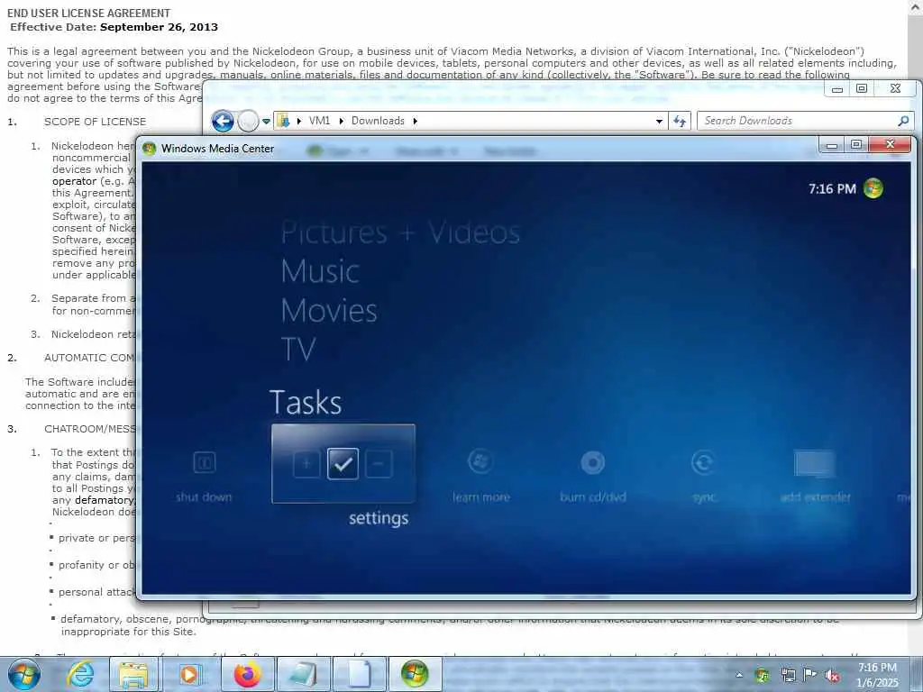Maximize the Windows Media Center window

click(x=856, y=145)
